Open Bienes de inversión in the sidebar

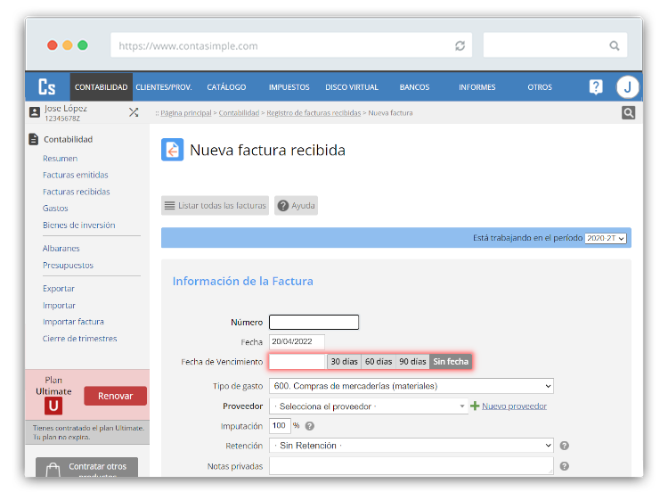coord(78,225)
